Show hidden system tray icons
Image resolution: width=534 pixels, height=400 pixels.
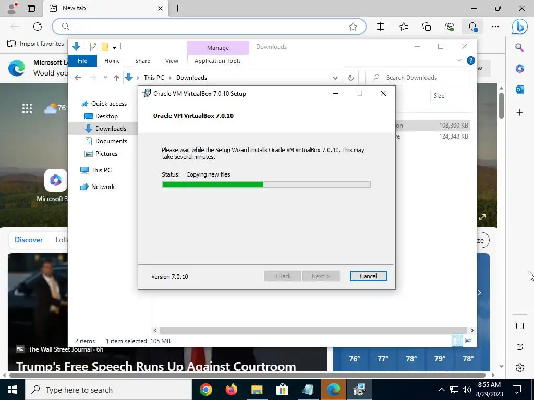pyautogui.click(x=441, y=390)
